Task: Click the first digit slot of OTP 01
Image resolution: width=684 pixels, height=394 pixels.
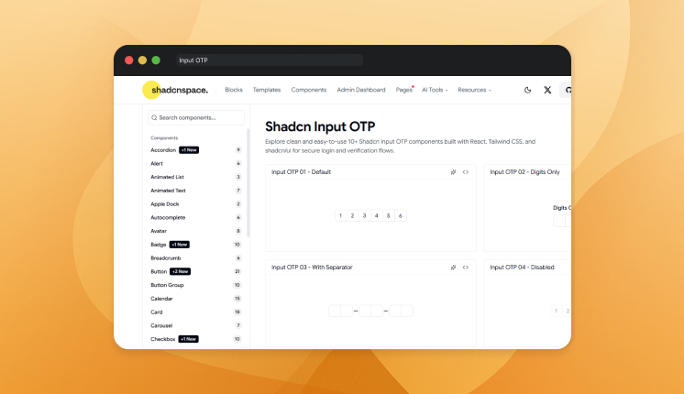Action: tap(341, 215)
